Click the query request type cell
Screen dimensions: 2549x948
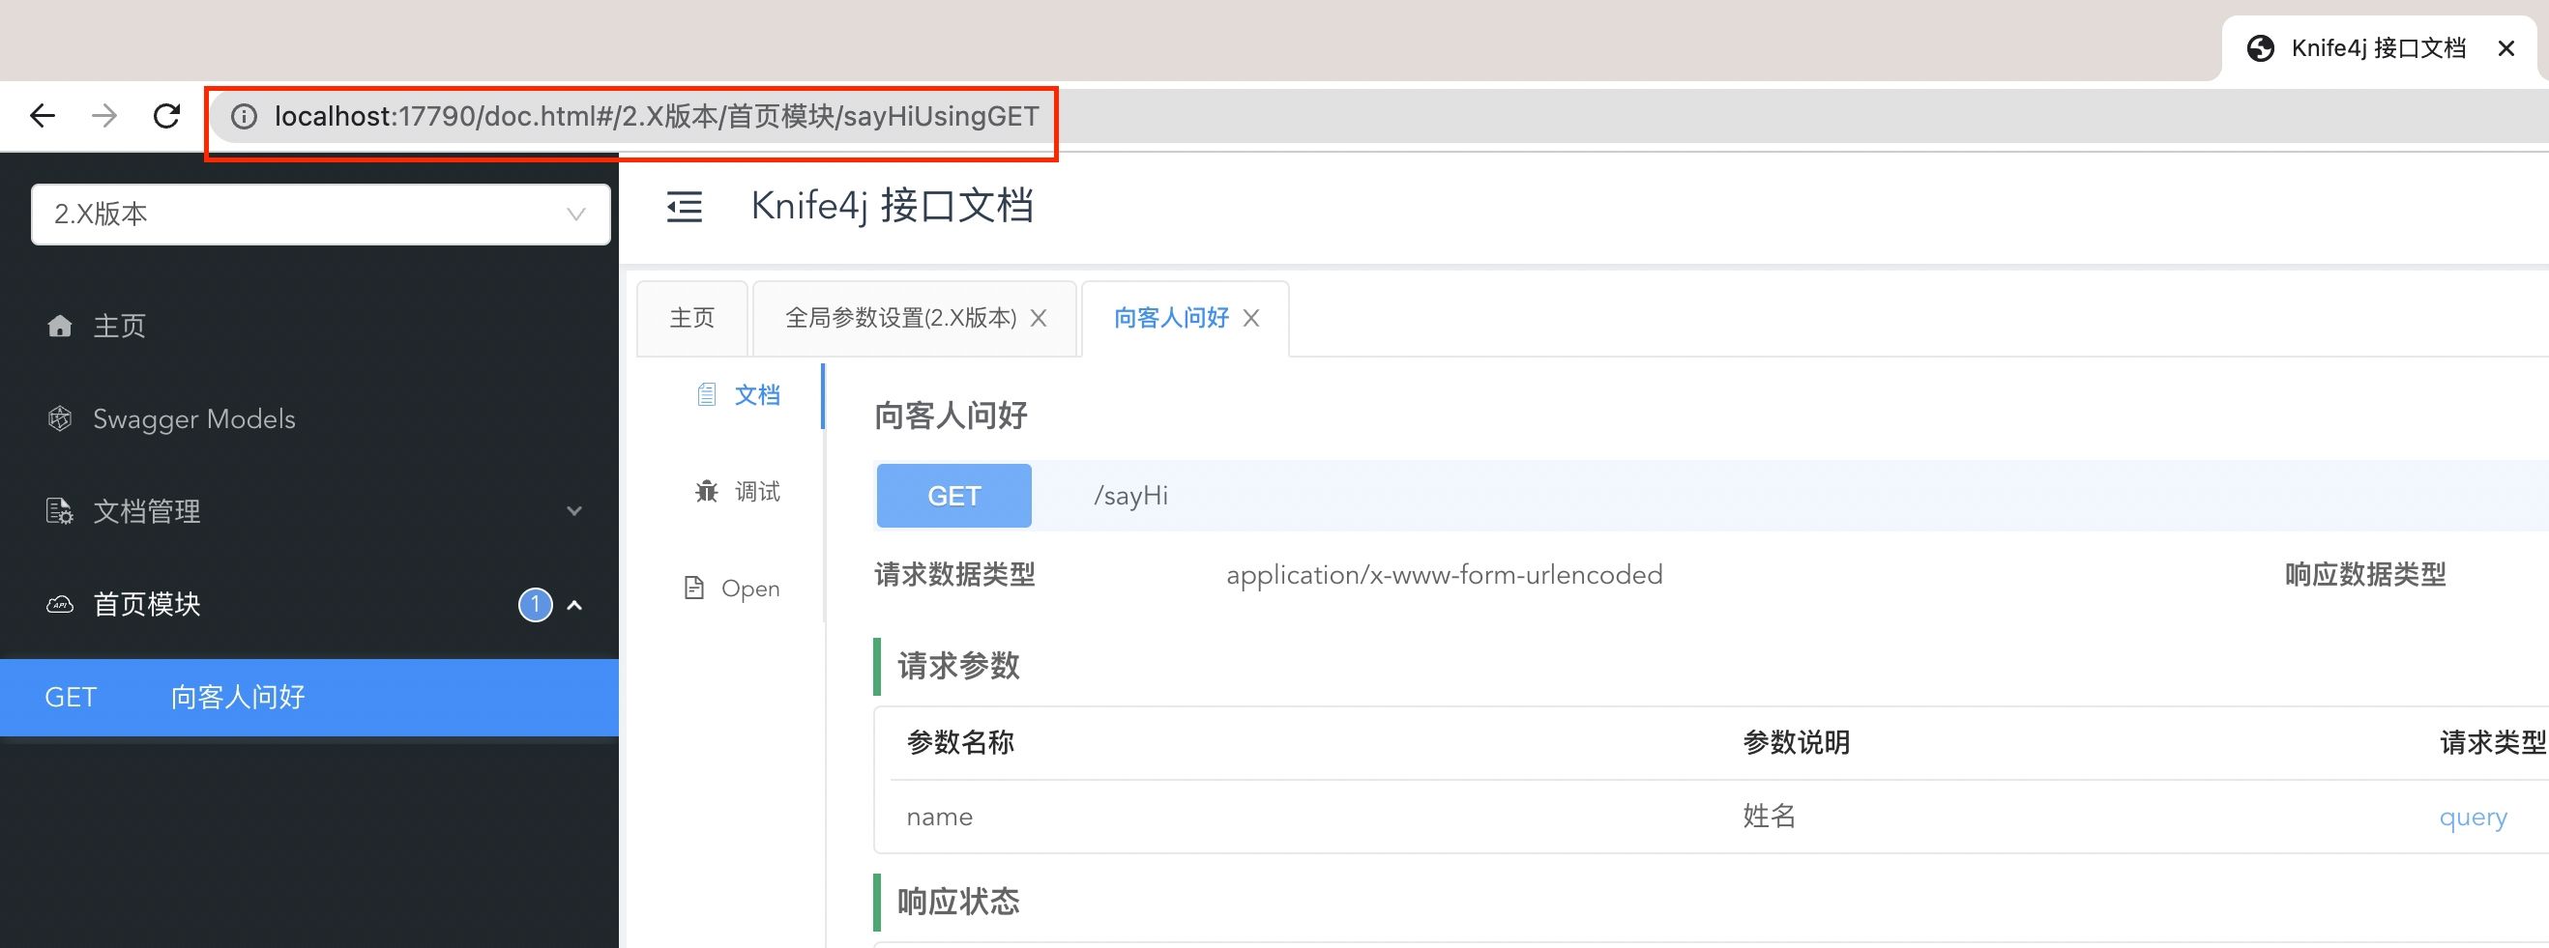point(2473,818)
